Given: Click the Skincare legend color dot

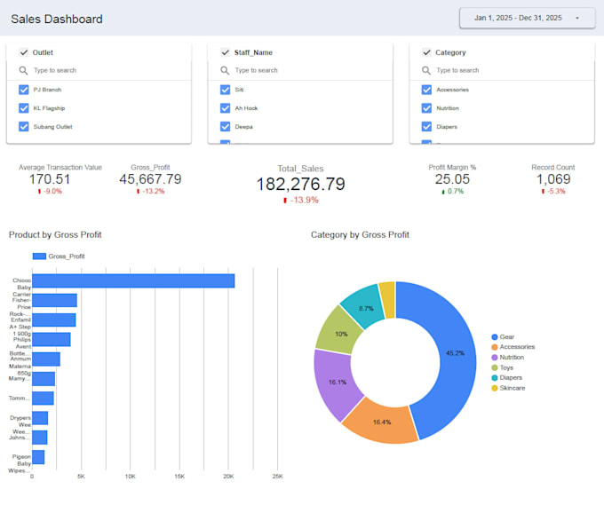Looking at the screenshot, I should (x=495, y=389).
